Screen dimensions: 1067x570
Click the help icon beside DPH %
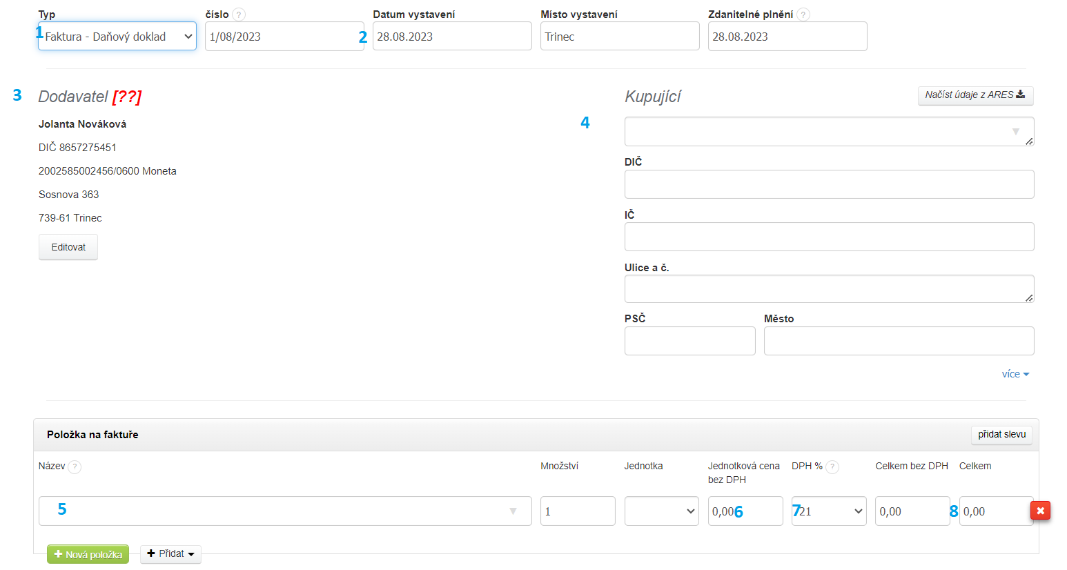point(832,467)
